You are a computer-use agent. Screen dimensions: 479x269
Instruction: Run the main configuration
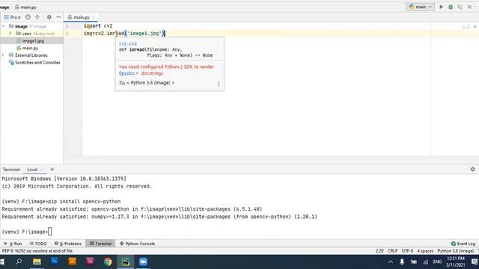point(441,7)
